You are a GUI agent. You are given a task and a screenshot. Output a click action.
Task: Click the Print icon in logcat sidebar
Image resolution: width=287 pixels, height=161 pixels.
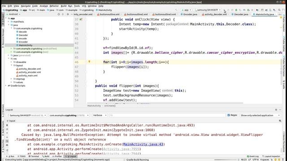click(7, 145)
